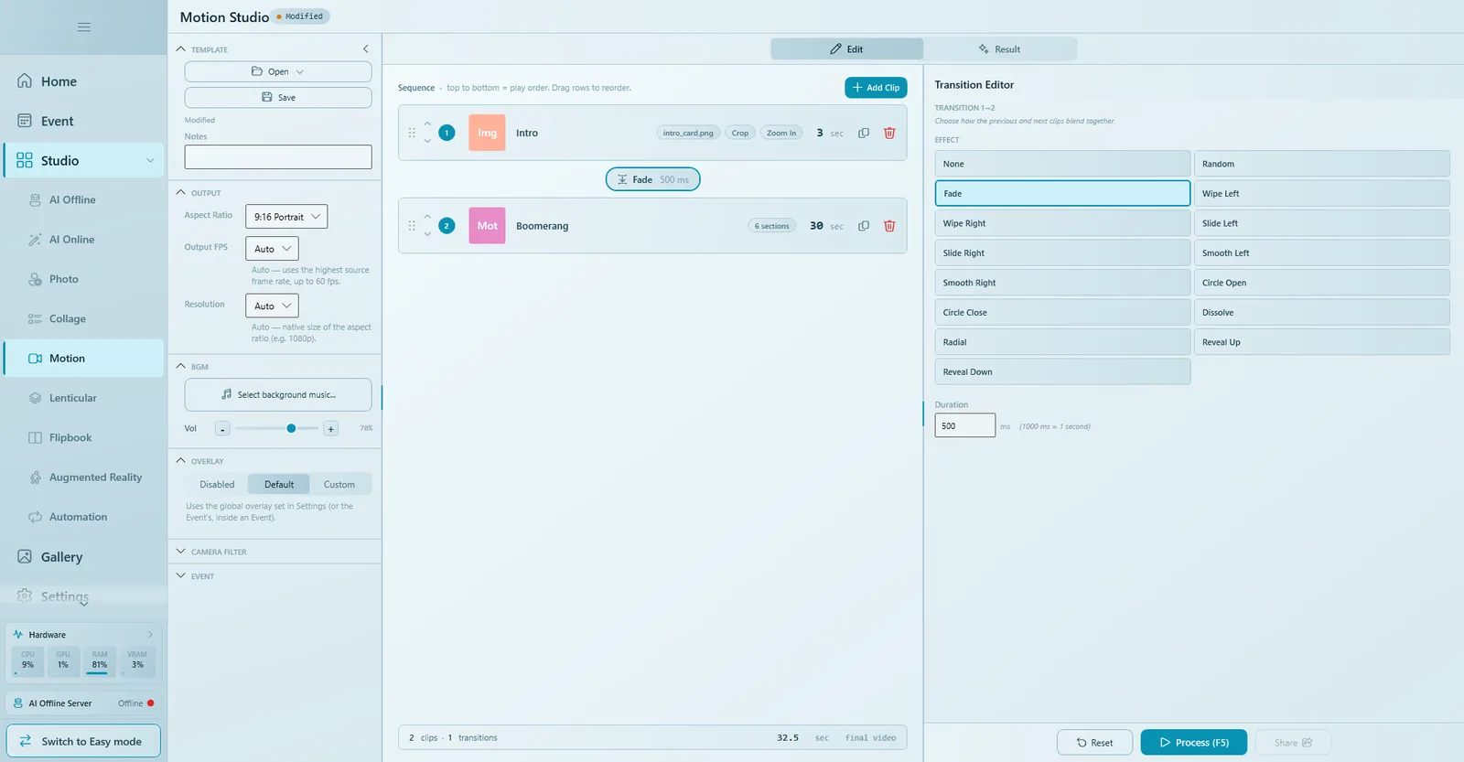Delete the Boomerang clip with trash icon
This screenshot has width=1464, height=762.
click(889, 226)
